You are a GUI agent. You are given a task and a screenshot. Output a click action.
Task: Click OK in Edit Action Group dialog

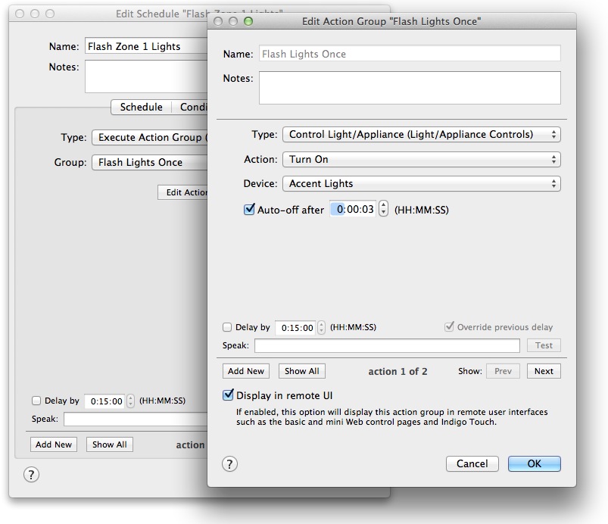[x=535, y=464]
